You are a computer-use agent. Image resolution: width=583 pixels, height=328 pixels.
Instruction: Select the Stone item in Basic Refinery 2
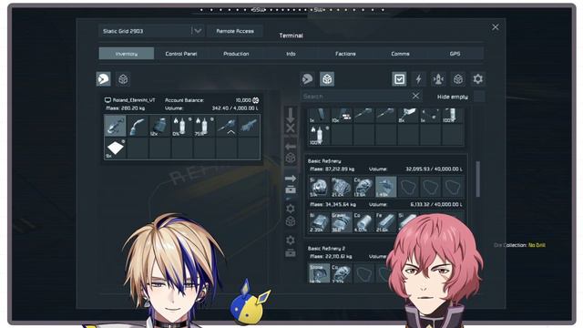pyautogui.click(x=320, y=273)
